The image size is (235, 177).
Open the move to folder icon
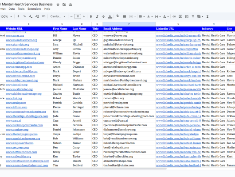click(64, 4)
